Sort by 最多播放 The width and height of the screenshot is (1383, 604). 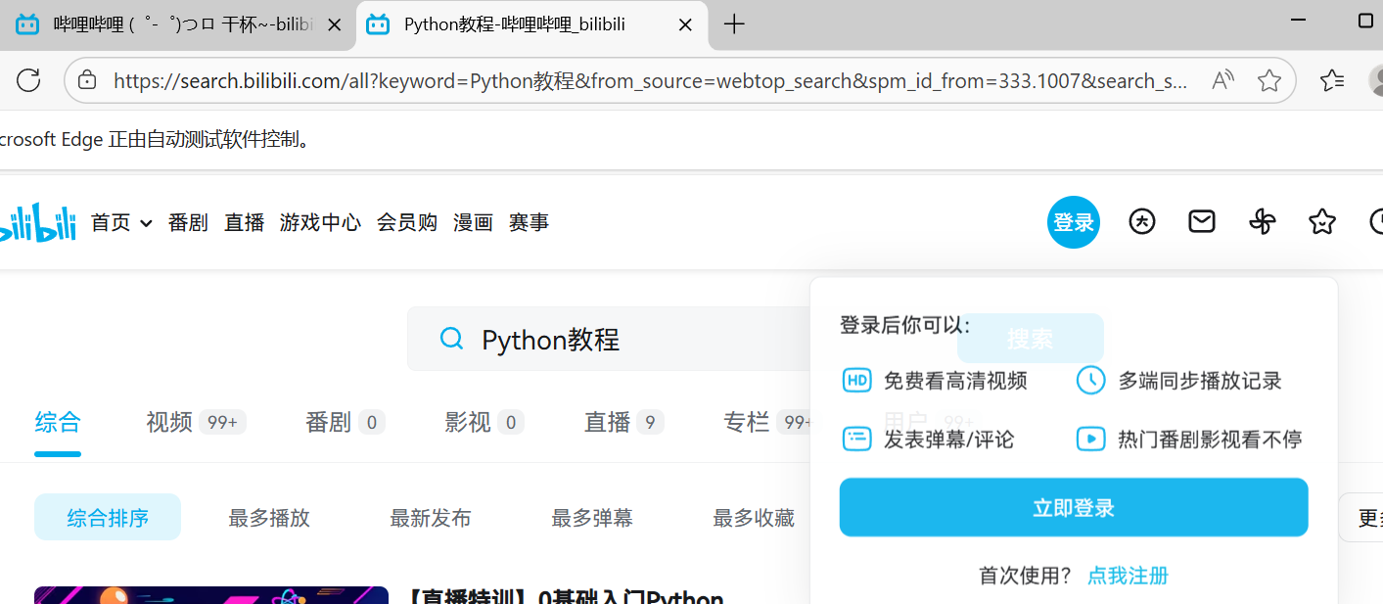269,518
